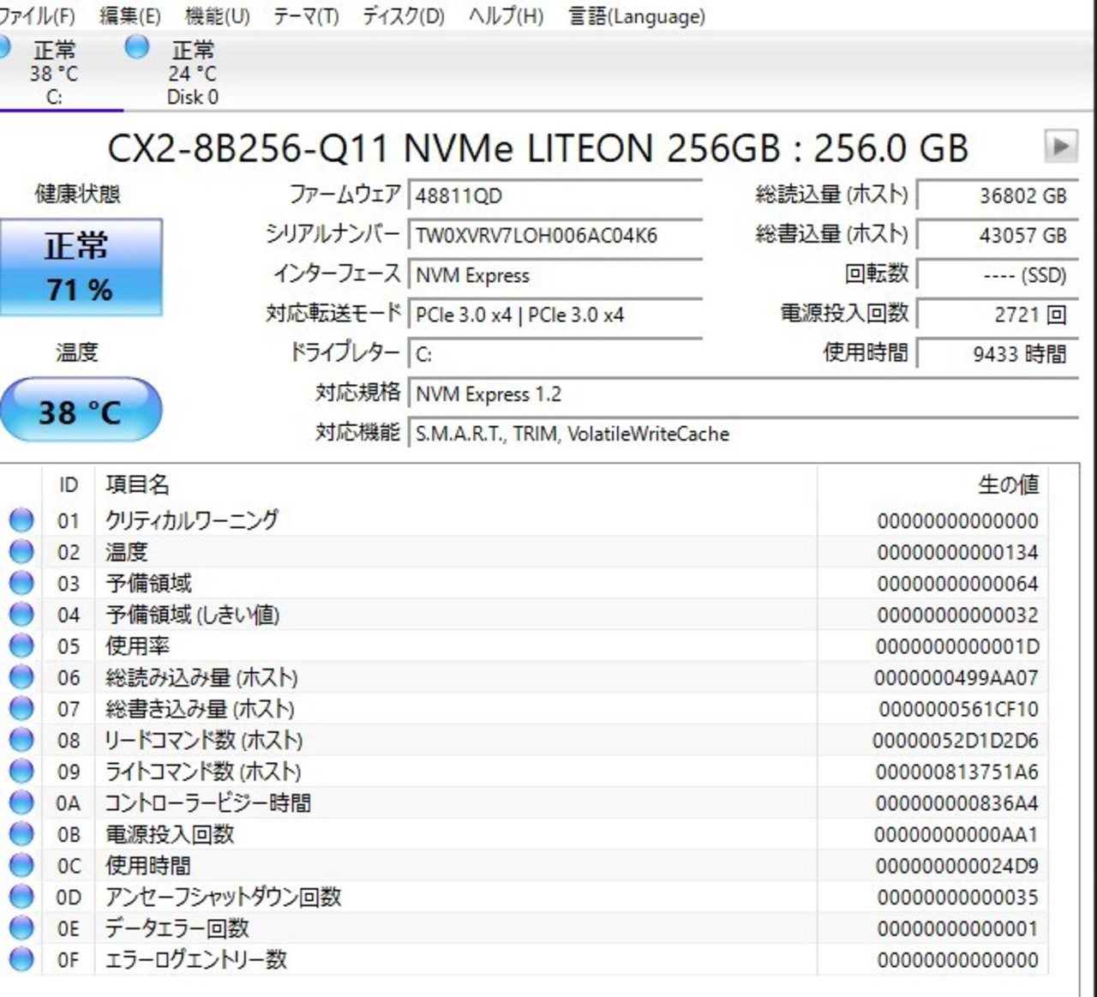The width and height of the screenshot is (1097, 997).
Task: Select the エラーログエントリー数 row name
Action: (195, 959)
